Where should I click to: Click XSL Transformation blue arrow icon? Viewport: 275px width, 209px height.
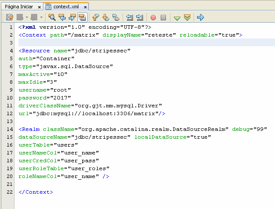[201, 17]
